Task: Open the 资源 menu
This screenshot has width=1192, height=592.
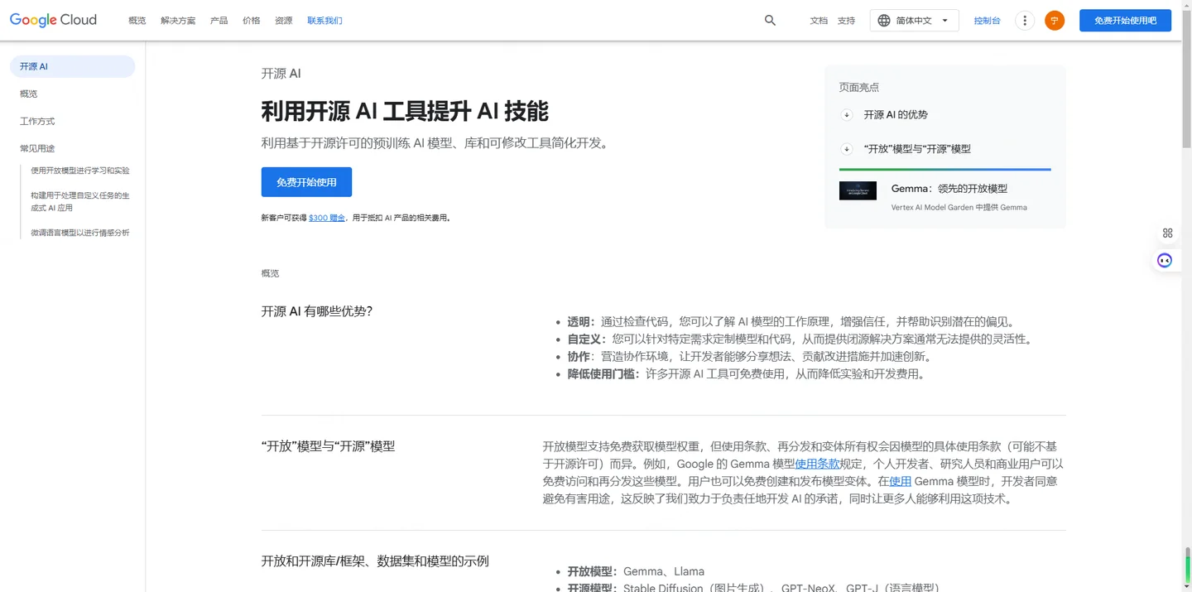Action: point(284,21)
